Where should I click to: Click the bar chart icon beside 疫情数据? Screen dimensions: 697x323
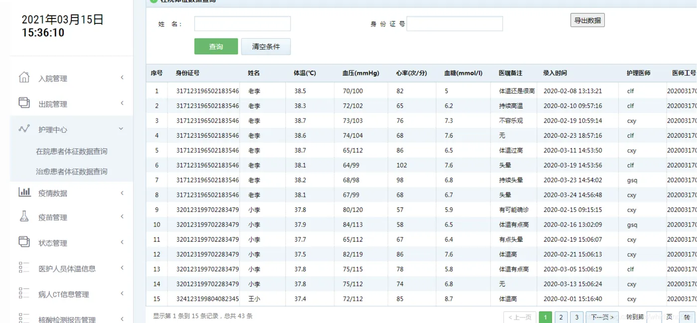tap(24, 192)
